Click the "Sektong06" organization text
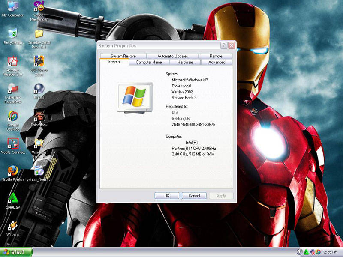 pyautogui.click(x=181, y=119)
